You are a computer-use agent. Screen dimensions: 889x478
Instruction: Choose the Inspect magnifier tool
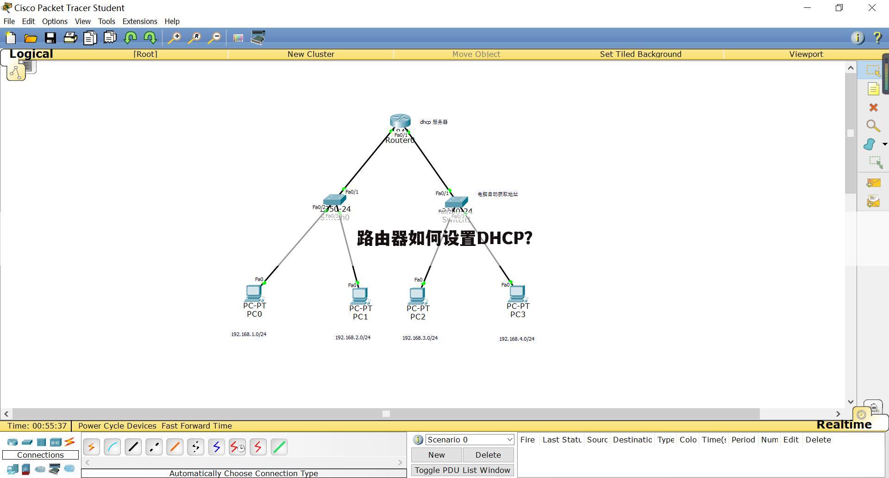pos(873,126)
